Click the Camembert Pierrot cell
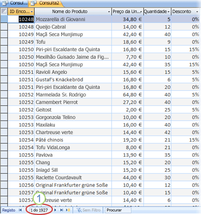 (73, 102)
